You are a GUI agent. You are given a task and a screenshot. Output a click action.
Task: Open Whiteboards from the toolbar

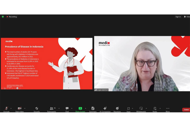pos(141,108)
